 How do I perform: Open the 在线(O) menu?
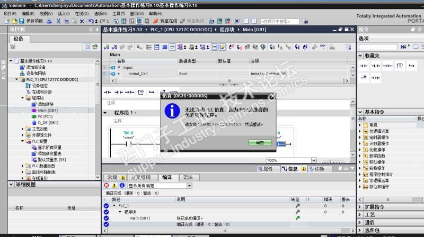tap(82, 14)
